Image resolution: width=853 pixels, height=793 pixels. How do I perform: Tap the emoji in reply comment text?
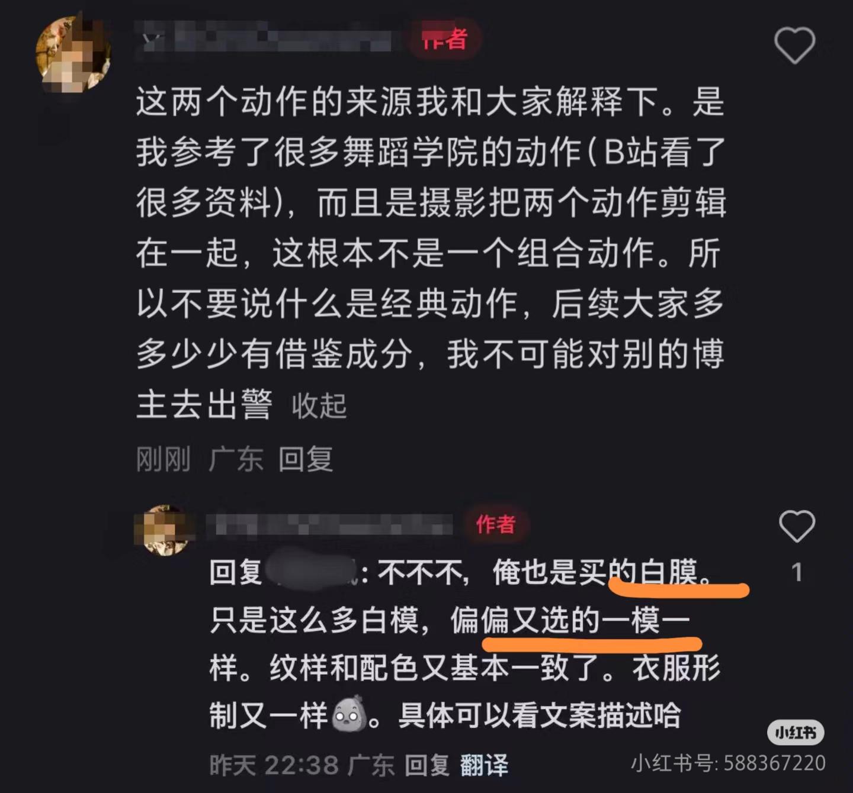[x=348, y=715]
